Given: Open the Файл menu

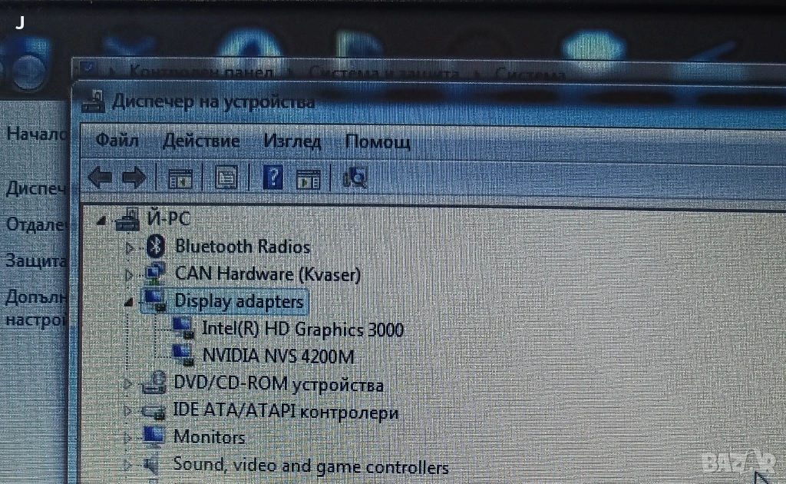Looking at the screenshot, I should coord(117,141).
